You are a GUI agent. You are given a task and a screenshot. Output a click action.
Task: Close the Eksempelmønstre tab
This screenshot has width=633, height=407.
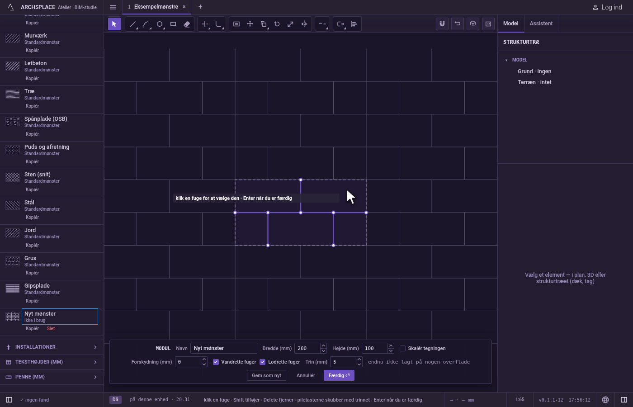(184, 7)
